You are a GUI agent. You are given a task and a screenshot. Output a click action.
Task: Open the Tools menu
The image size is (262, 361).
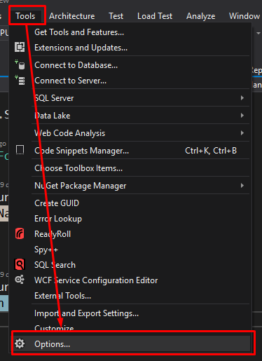(25, 16)
